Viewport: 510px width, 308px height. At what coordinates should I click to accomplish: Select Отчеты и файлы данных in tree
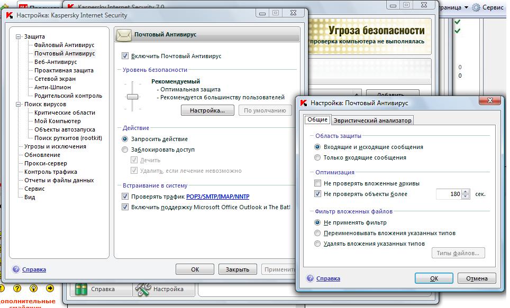pyautogui.click(x=59, y=180)
